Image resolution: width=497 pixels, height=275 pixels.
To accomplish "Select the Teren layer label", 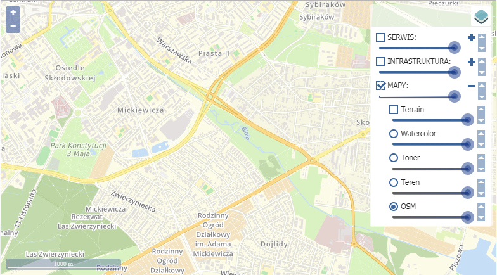I will coord(410,182).
